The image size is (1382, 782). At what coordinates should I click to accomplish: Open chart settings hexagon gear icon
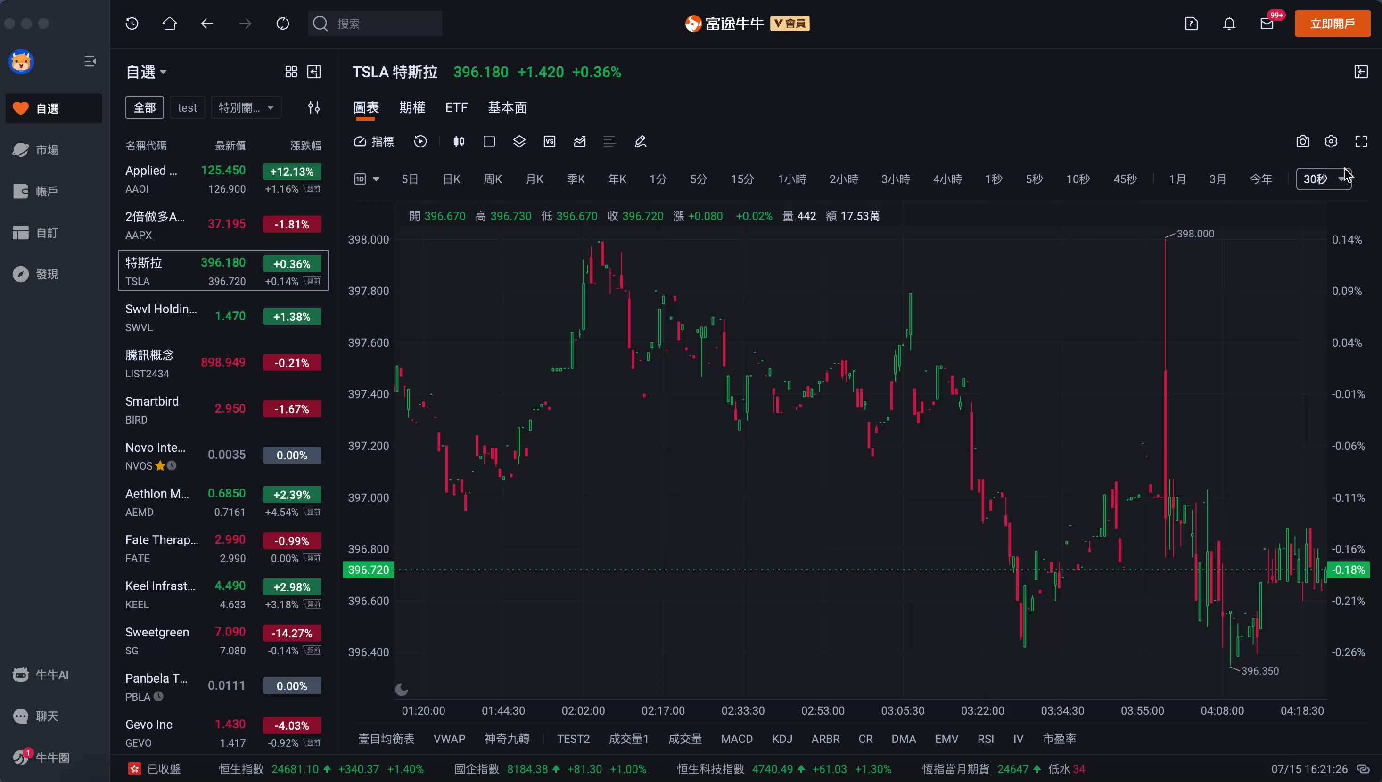point(1331,142)
